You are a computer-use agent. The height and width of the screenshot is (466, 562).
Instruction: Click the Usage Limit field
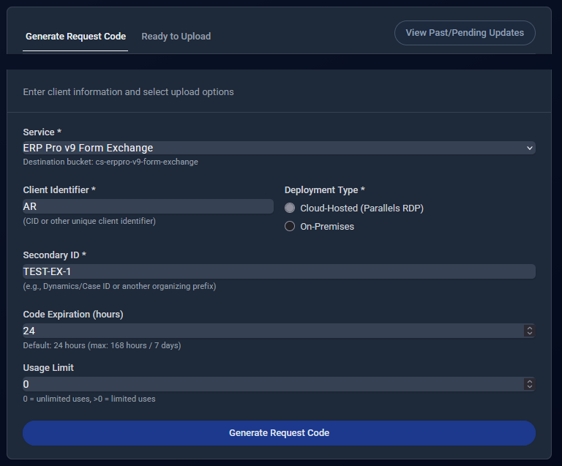(280, 384)
